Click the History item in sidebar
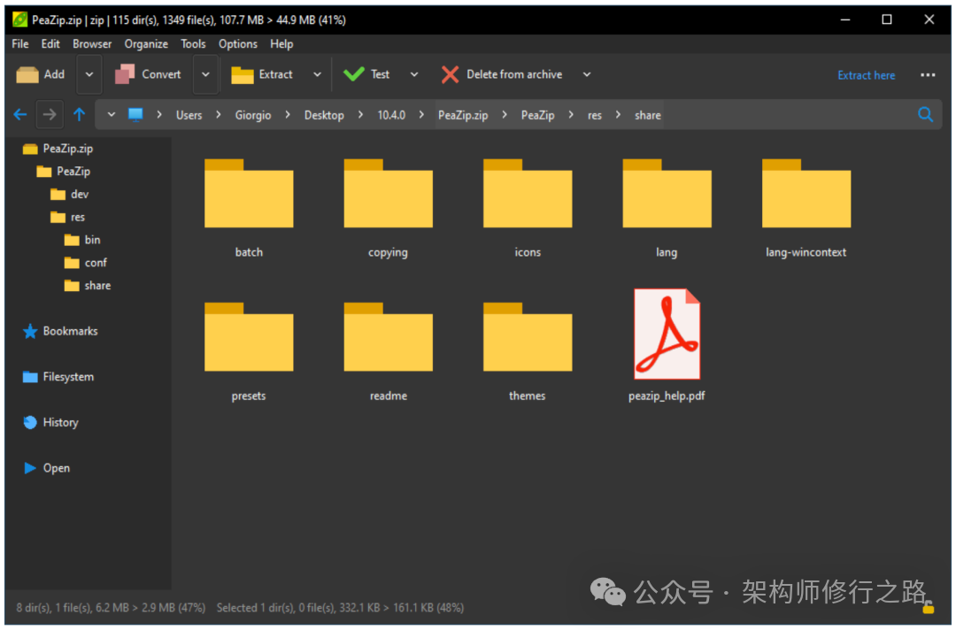This screenshot has width=956, height=630. tap(51, 422)
